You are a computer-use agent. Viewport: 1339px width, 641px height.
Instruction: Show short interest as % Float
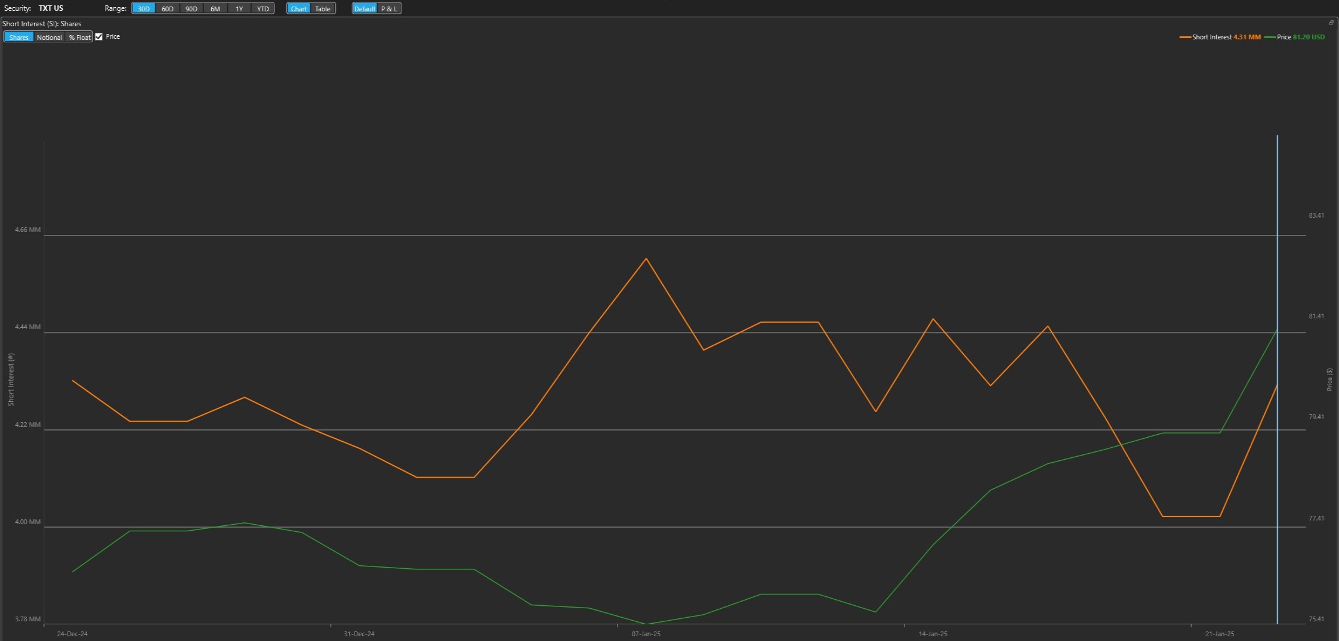[x=79, y=37]
